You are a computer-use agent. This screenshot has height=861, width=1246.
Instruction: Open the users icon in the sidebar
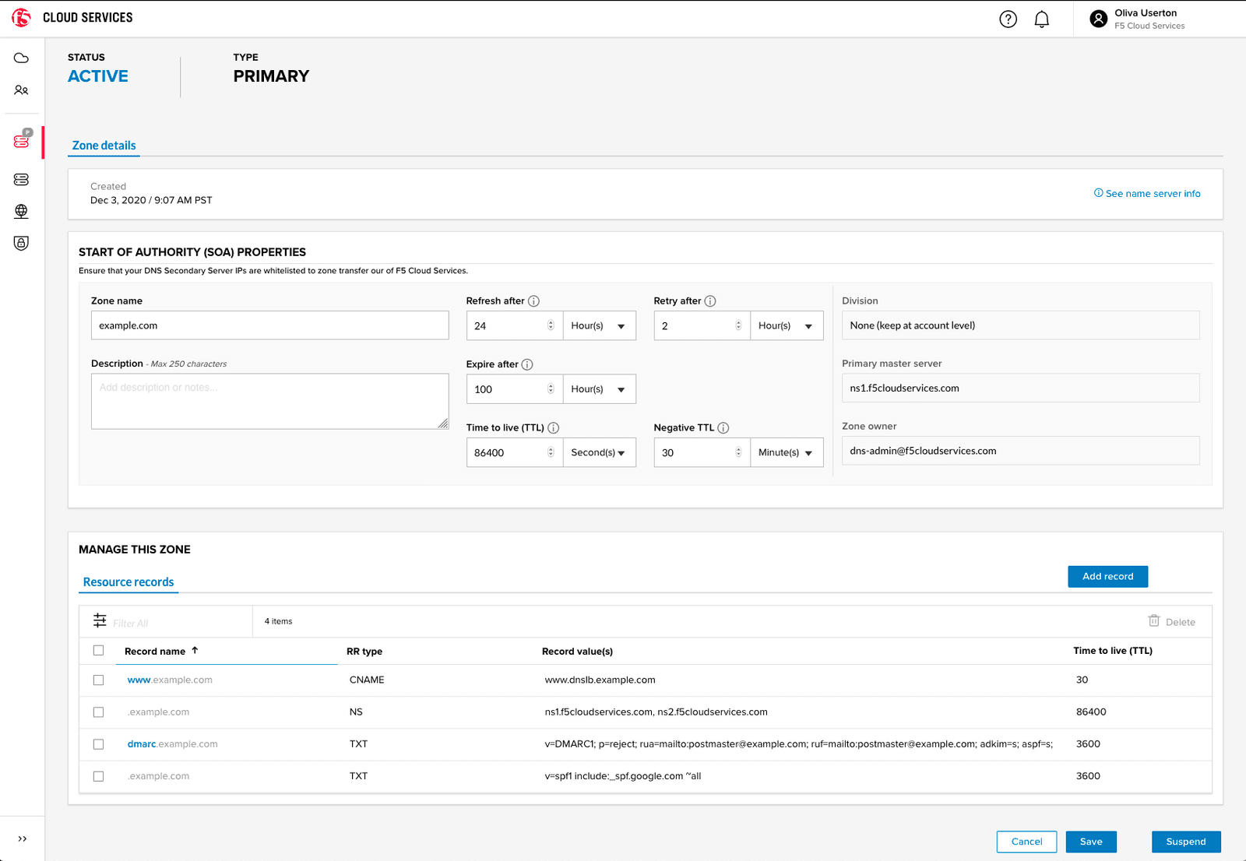(x=21, y=90)
